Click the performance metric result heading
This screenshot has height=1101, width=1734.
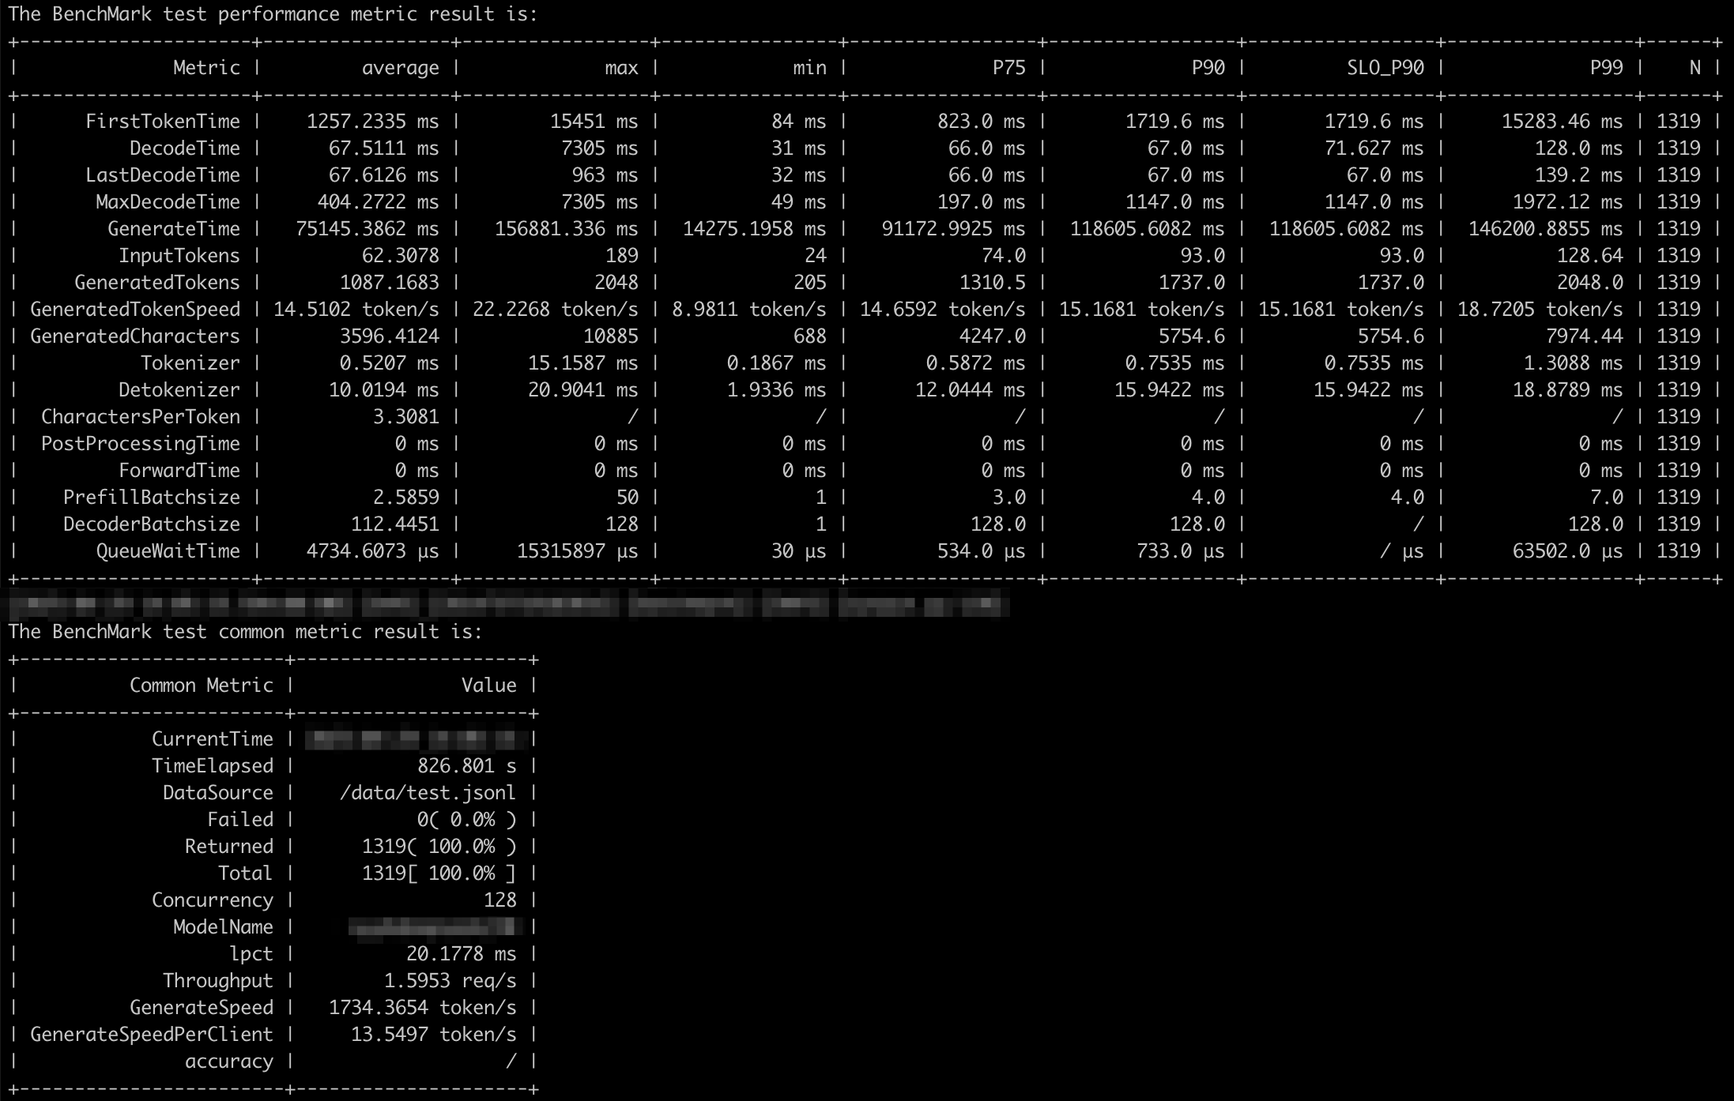(x=273, y=14)
